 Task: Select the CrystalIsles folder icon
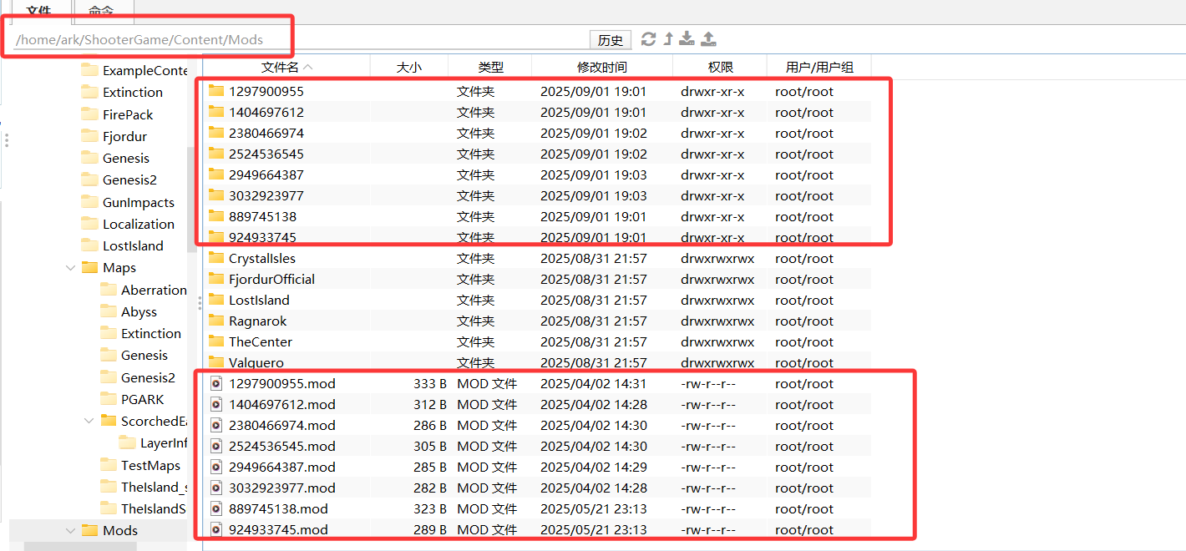pos(216,259)
